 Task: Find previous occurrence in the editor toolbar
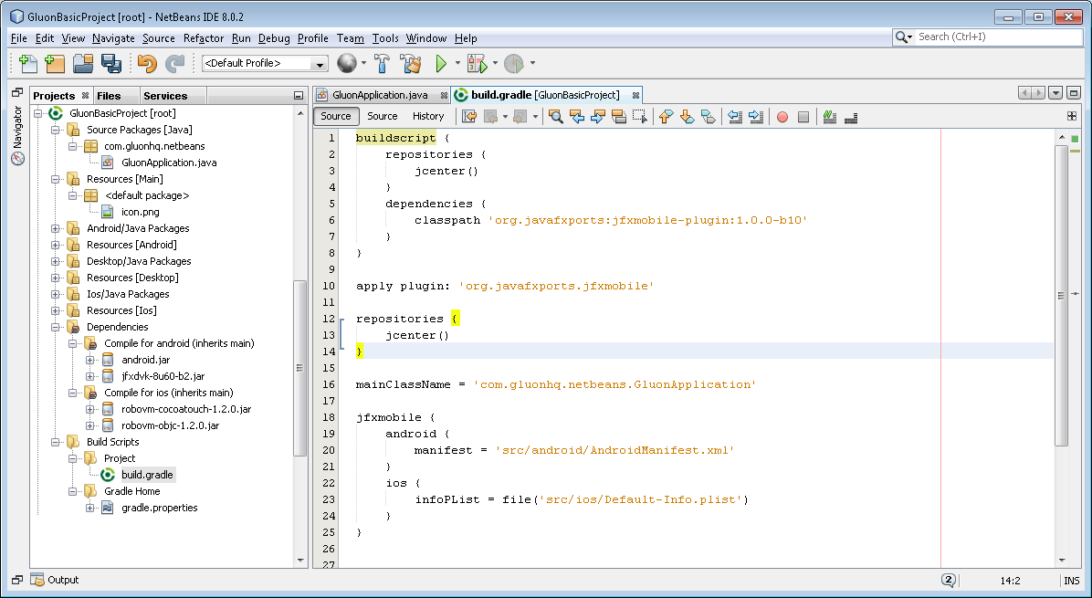click(577, 116)
